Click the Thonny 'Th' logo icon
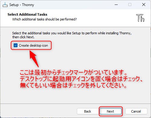Image resolution: width=151 pixels, height=118 pixels. (x=140, y=18)
